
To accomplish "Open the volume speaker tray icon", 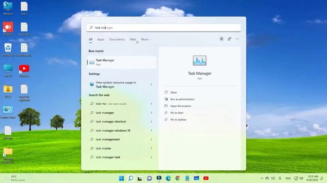I will pos(301,178).
